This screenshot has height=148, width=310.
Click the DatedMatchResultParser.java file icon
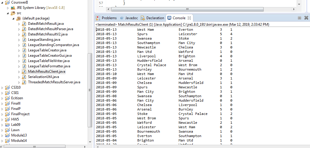point(24,29)
